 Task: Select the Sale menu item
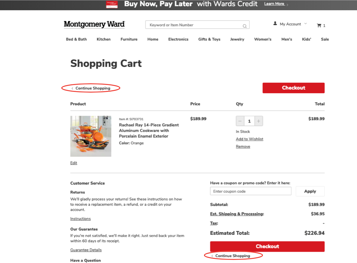point(325,39)
